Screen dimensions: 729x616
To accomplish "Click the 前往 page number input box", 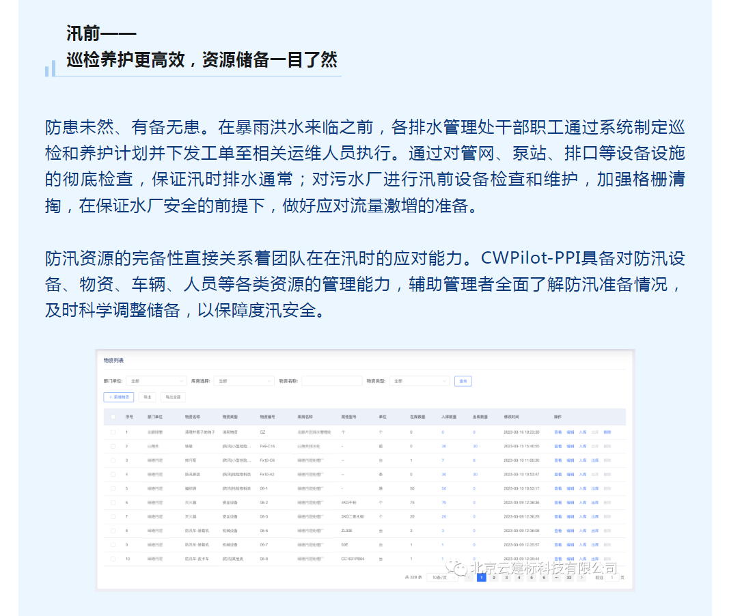I will coord(612,577).
